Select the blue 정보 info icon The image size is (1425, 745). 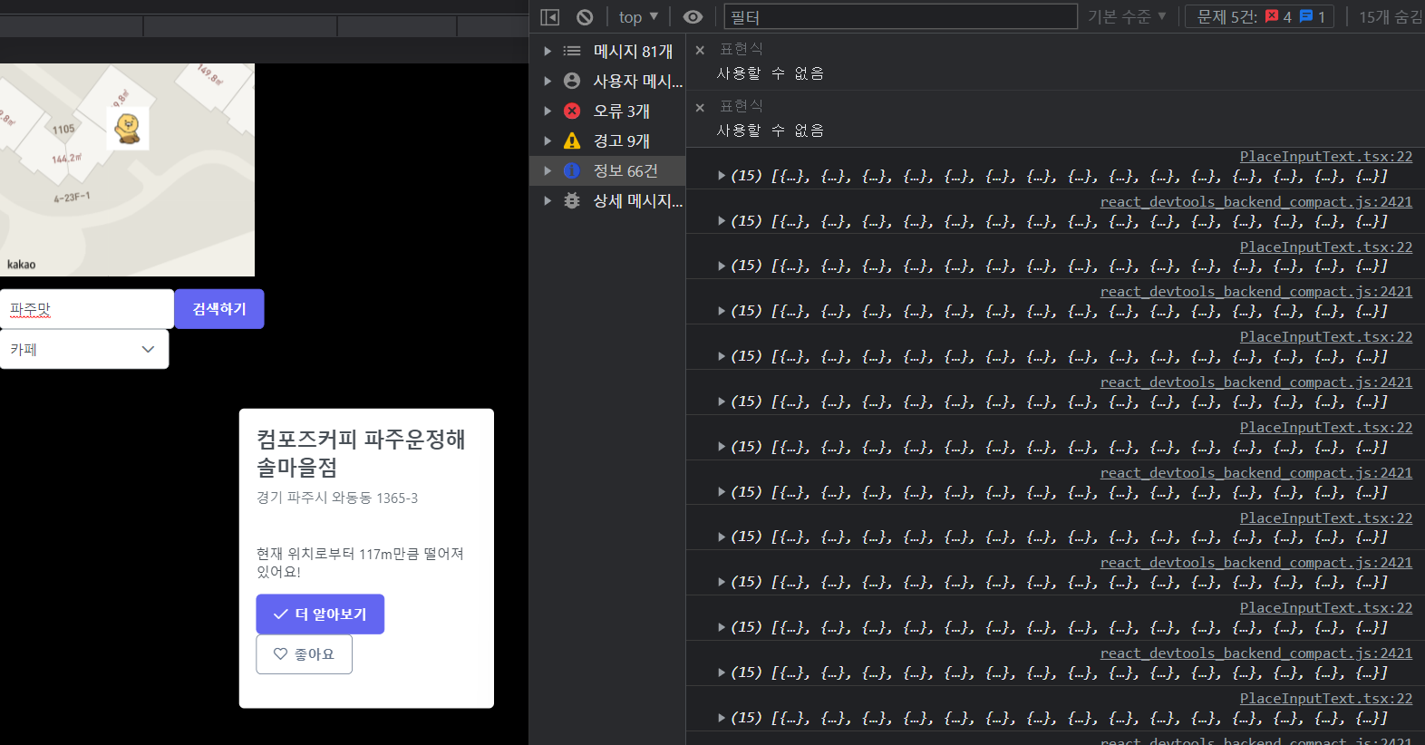(572, 171)
